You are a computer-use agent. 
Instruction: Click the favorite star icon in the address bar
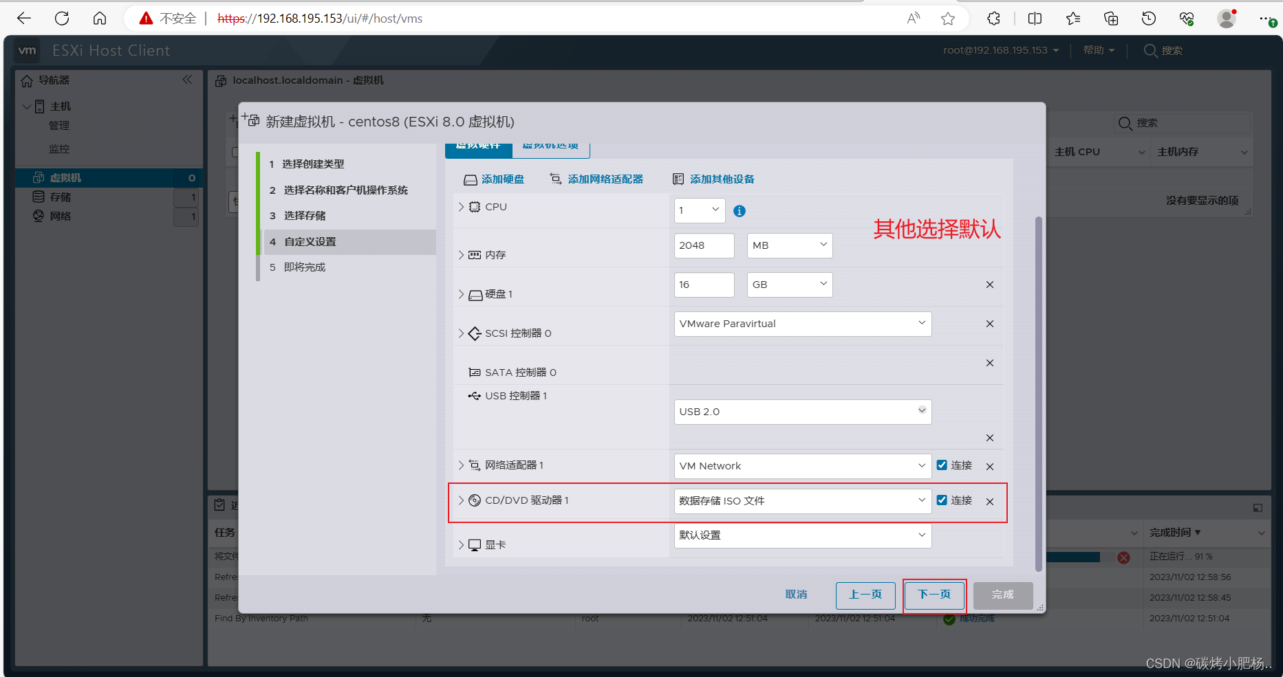pyautogui.click(x=948, y=19)
